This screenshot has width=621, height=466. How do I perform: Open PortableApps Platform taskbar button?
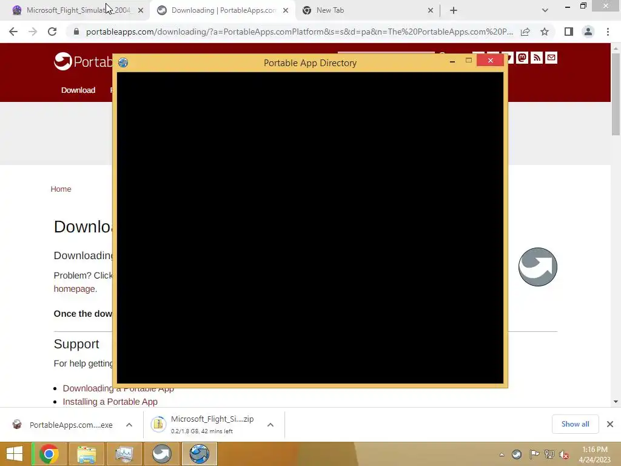pyautogui.click(x=161, y=454)
